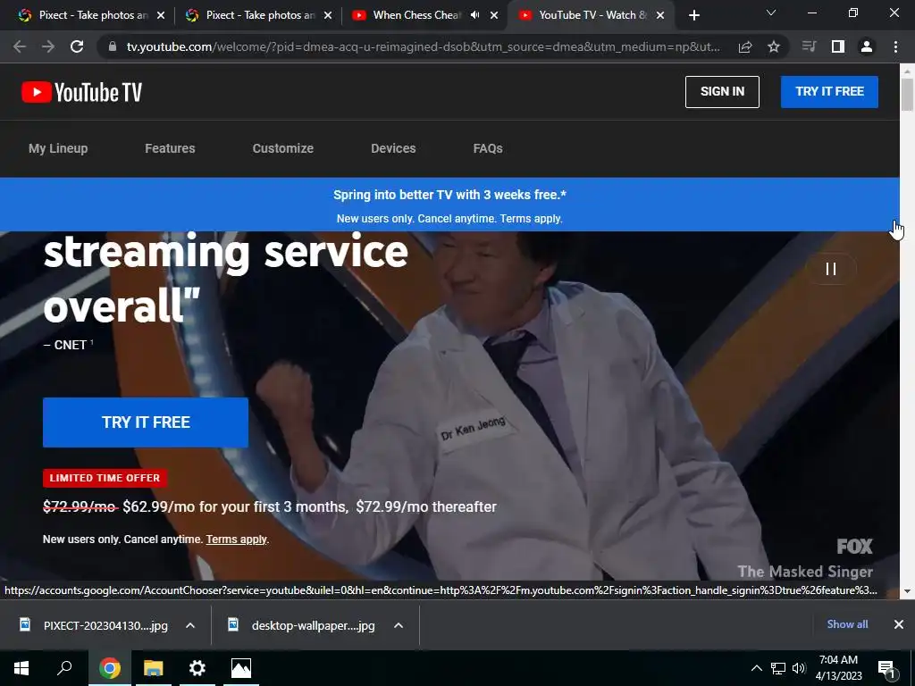Go back with the browser back arrow
915x686 pixels.
tap(20, 46)
